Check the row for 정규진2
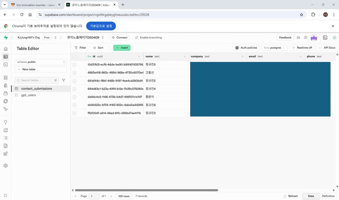This screenshot has width=339, height=200. (x=74, y=81)
